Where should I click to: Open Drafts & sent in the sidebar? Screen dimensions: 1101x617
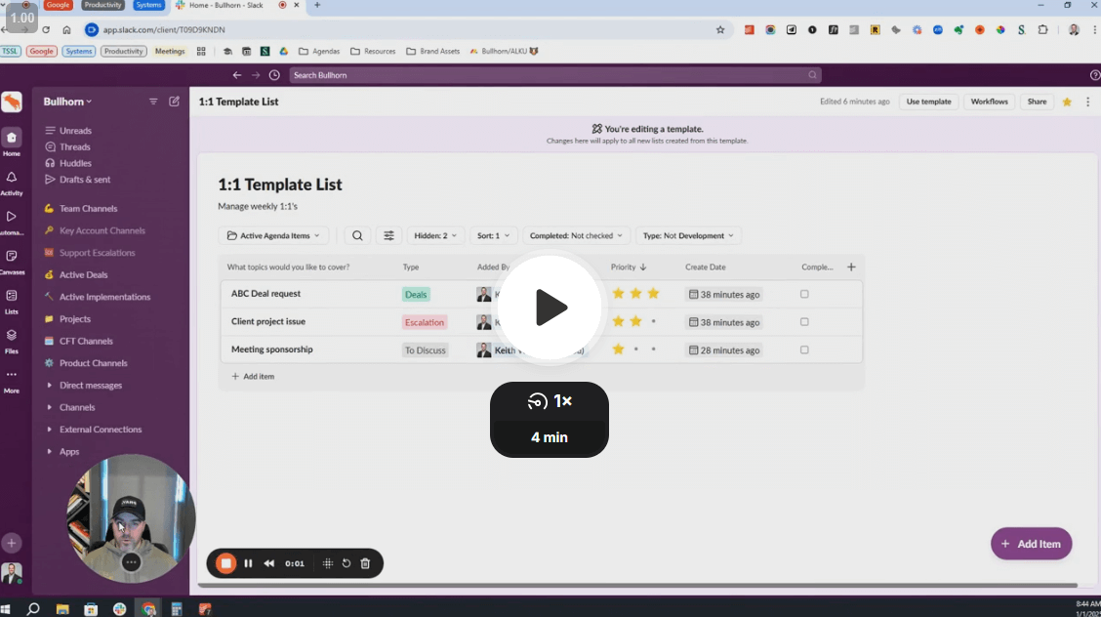pos(78,179)
